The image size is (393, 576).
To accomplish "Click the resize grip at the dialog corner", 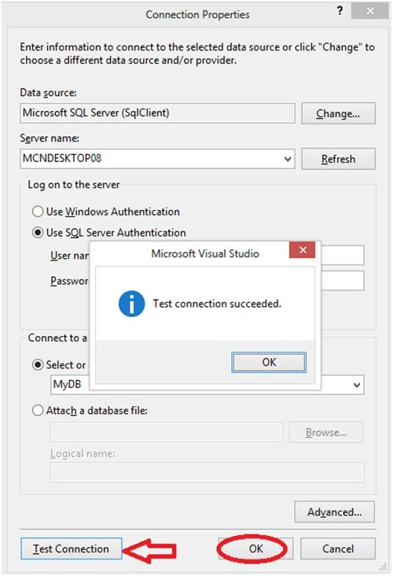I will click(x=382, y=567).
